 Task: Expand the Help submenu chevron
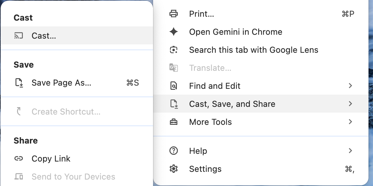point(350,151)
